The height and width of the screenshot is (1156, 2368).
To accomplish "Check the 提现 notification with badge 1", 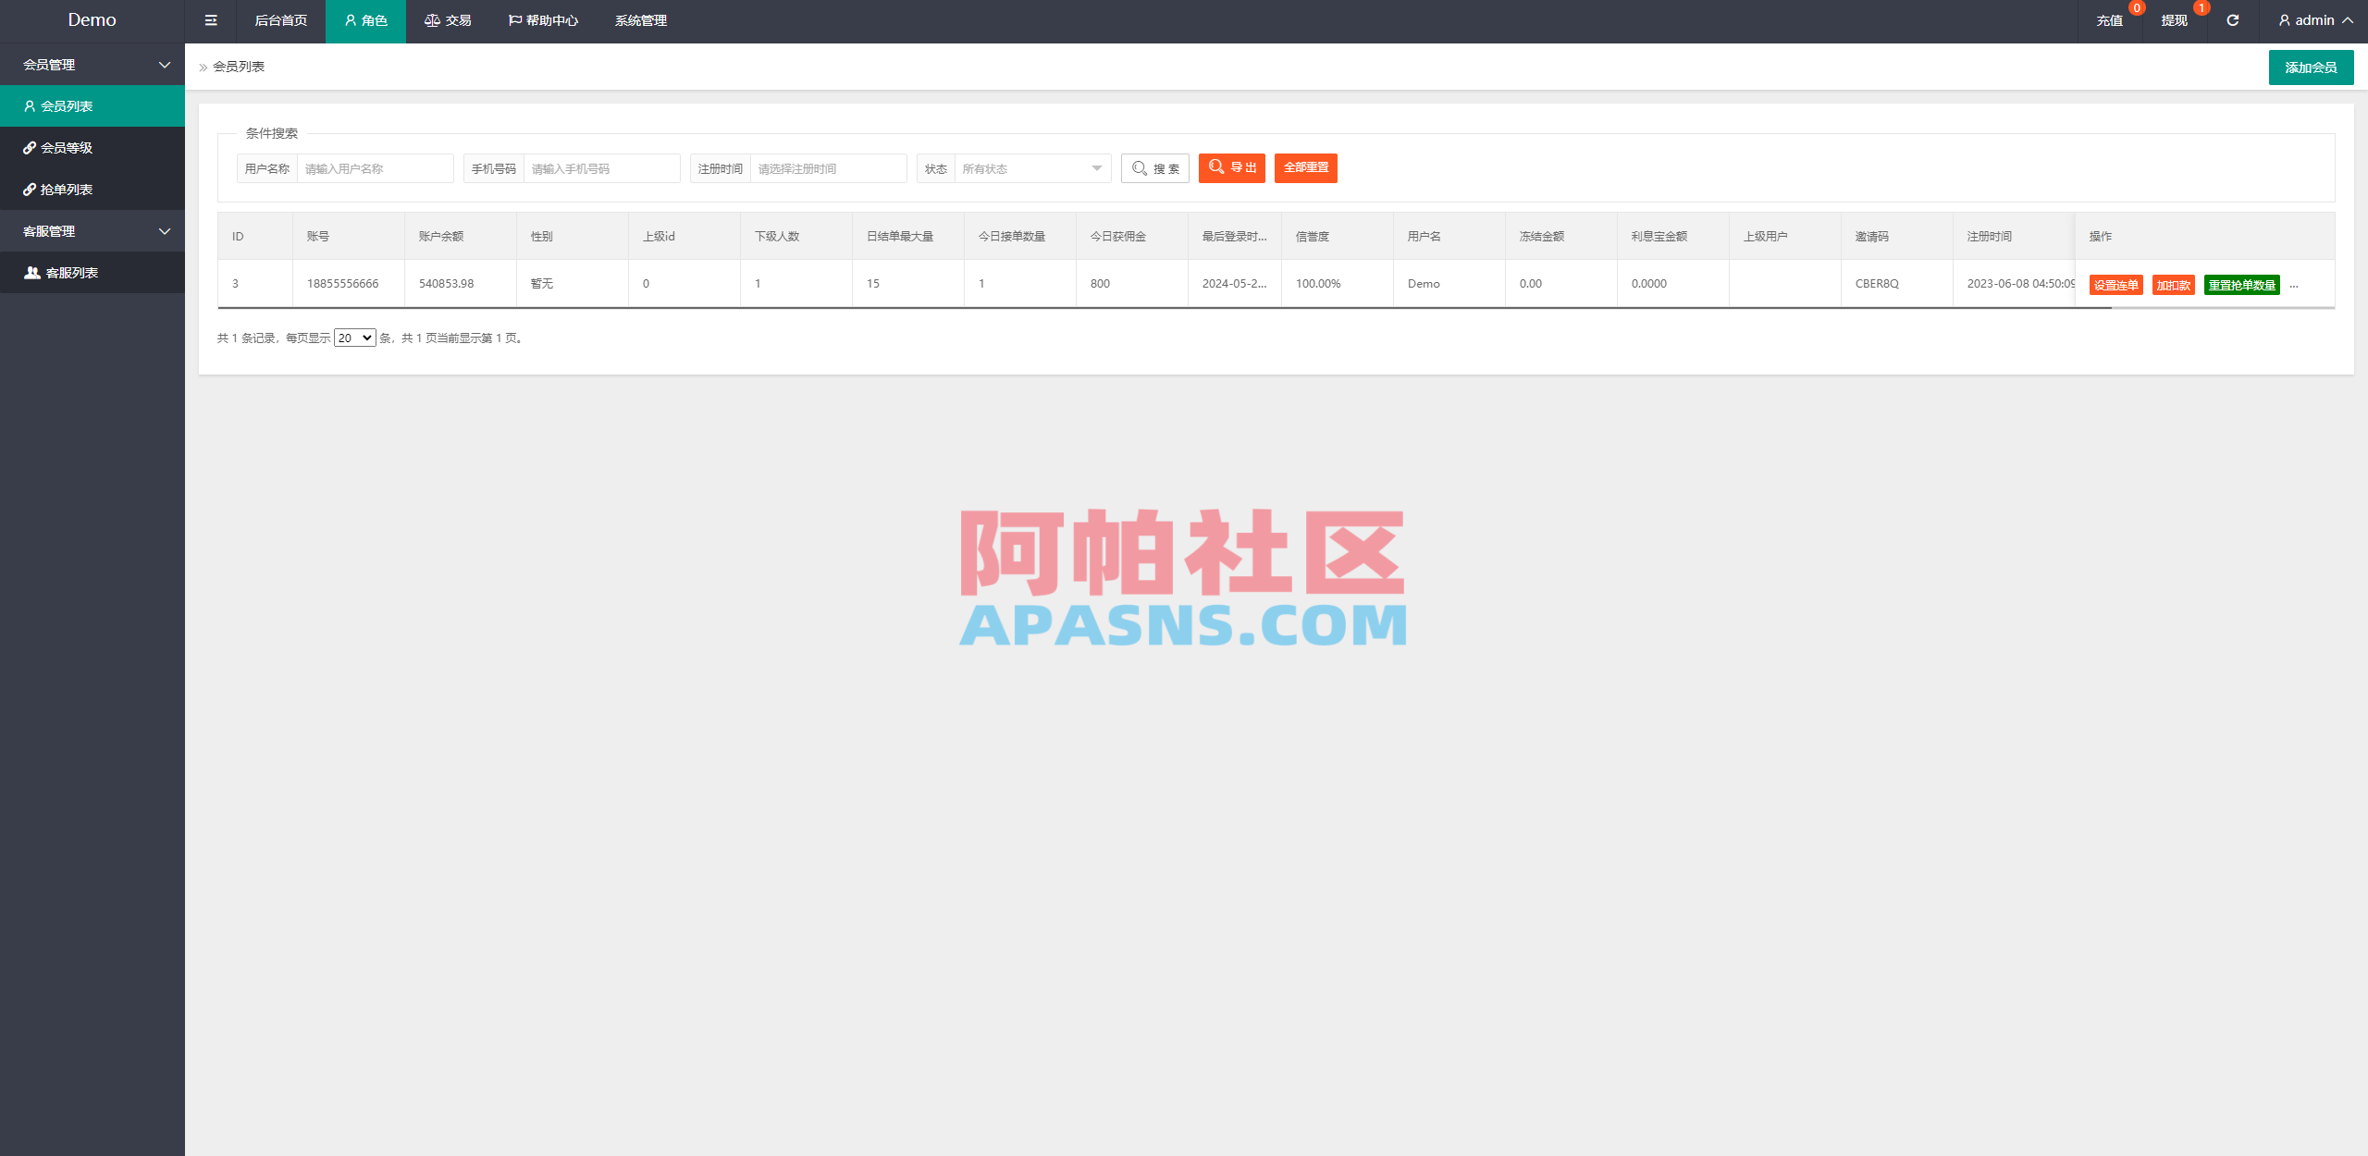I will tap(2174, 20).
